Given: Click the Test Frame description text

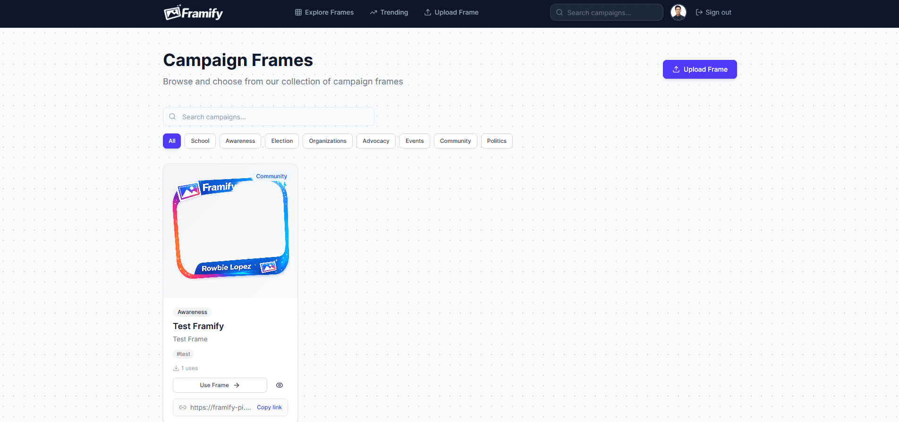Looking at the screenshot, I should coord(190,339).
